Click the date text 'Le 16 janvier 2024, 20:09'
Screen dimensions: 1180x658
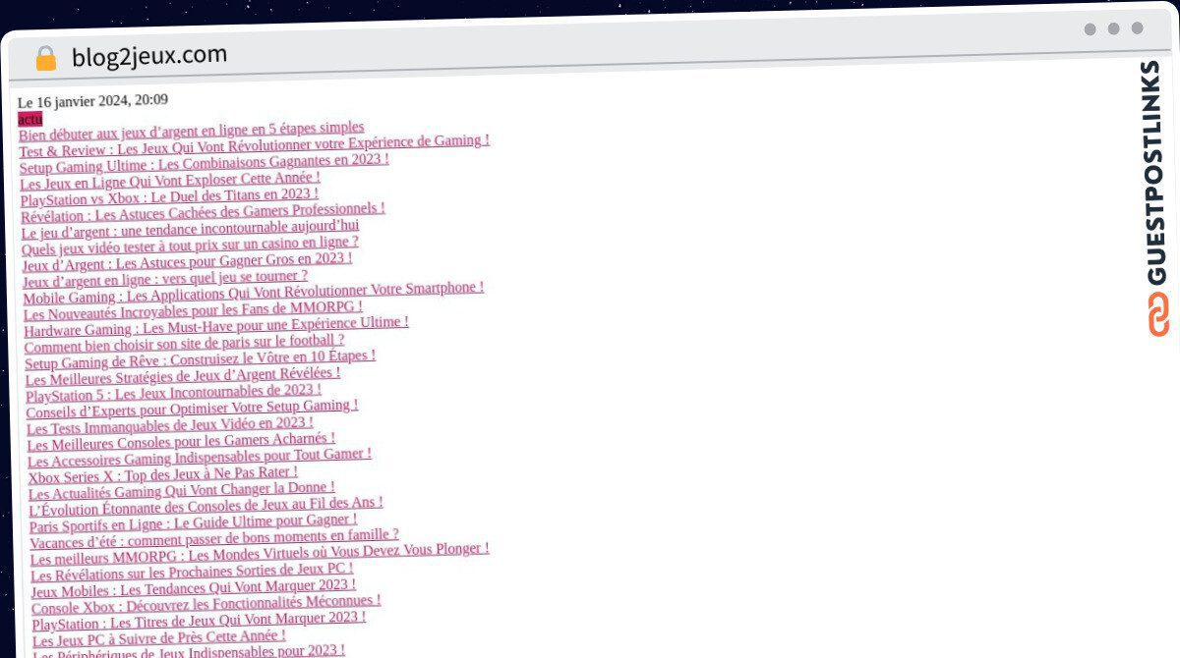click(x=93, y=101)
